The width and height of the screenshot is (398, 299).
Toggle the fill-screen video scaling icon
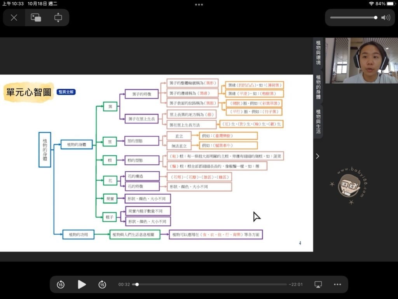(58, 18)
